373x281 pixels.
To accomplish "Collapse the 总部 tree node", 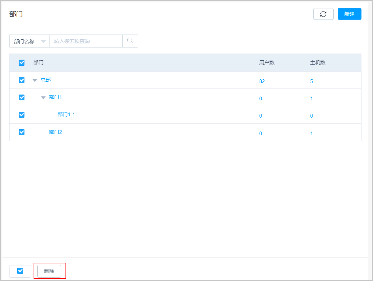I will click(35, 80).
